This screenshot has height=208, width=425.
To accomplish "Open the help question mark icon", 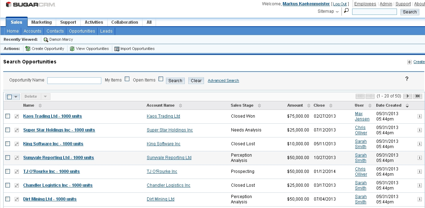I will pyautogui.click(x=407, y=79).
